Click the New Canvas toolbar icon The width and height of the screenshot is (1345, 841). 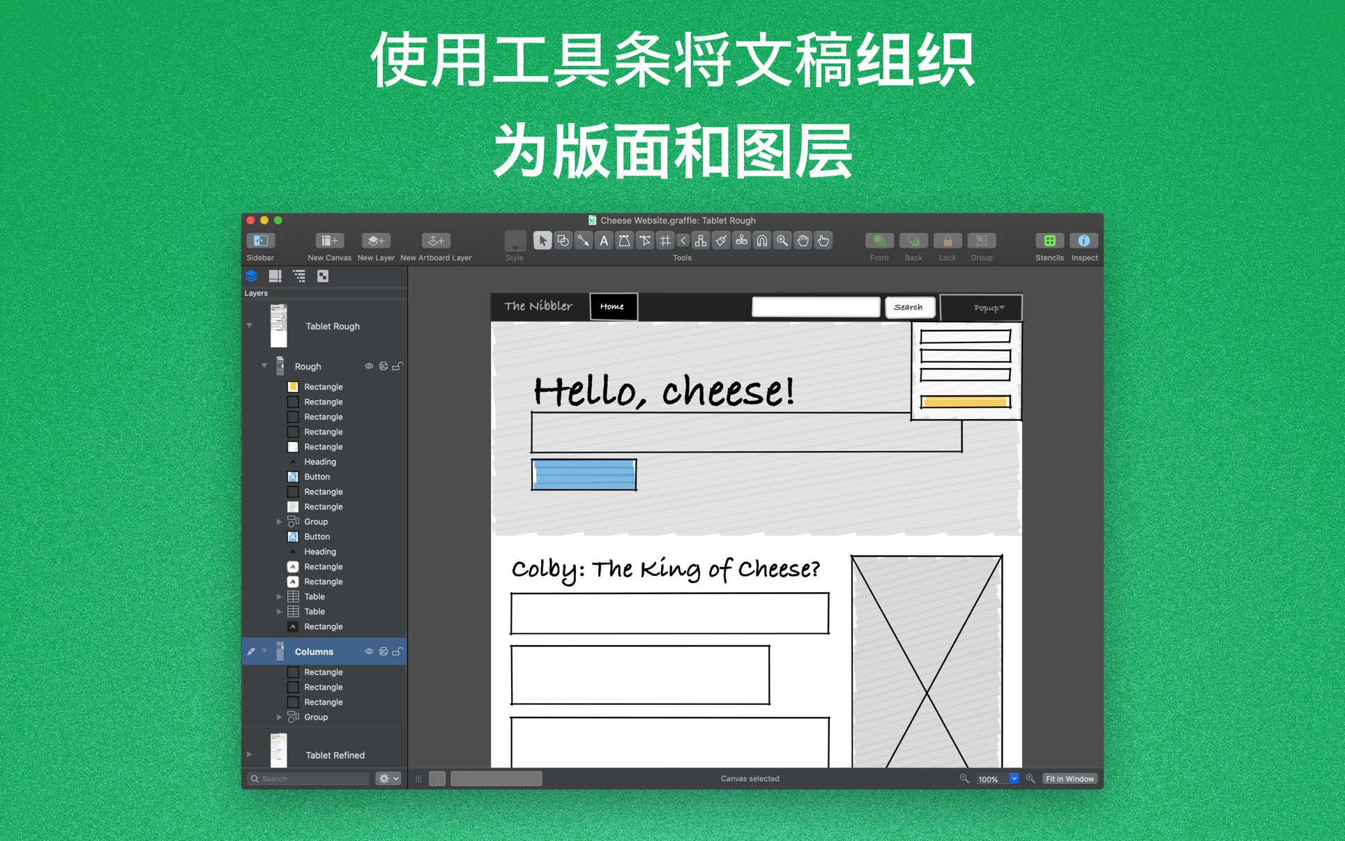coord(329,241)
